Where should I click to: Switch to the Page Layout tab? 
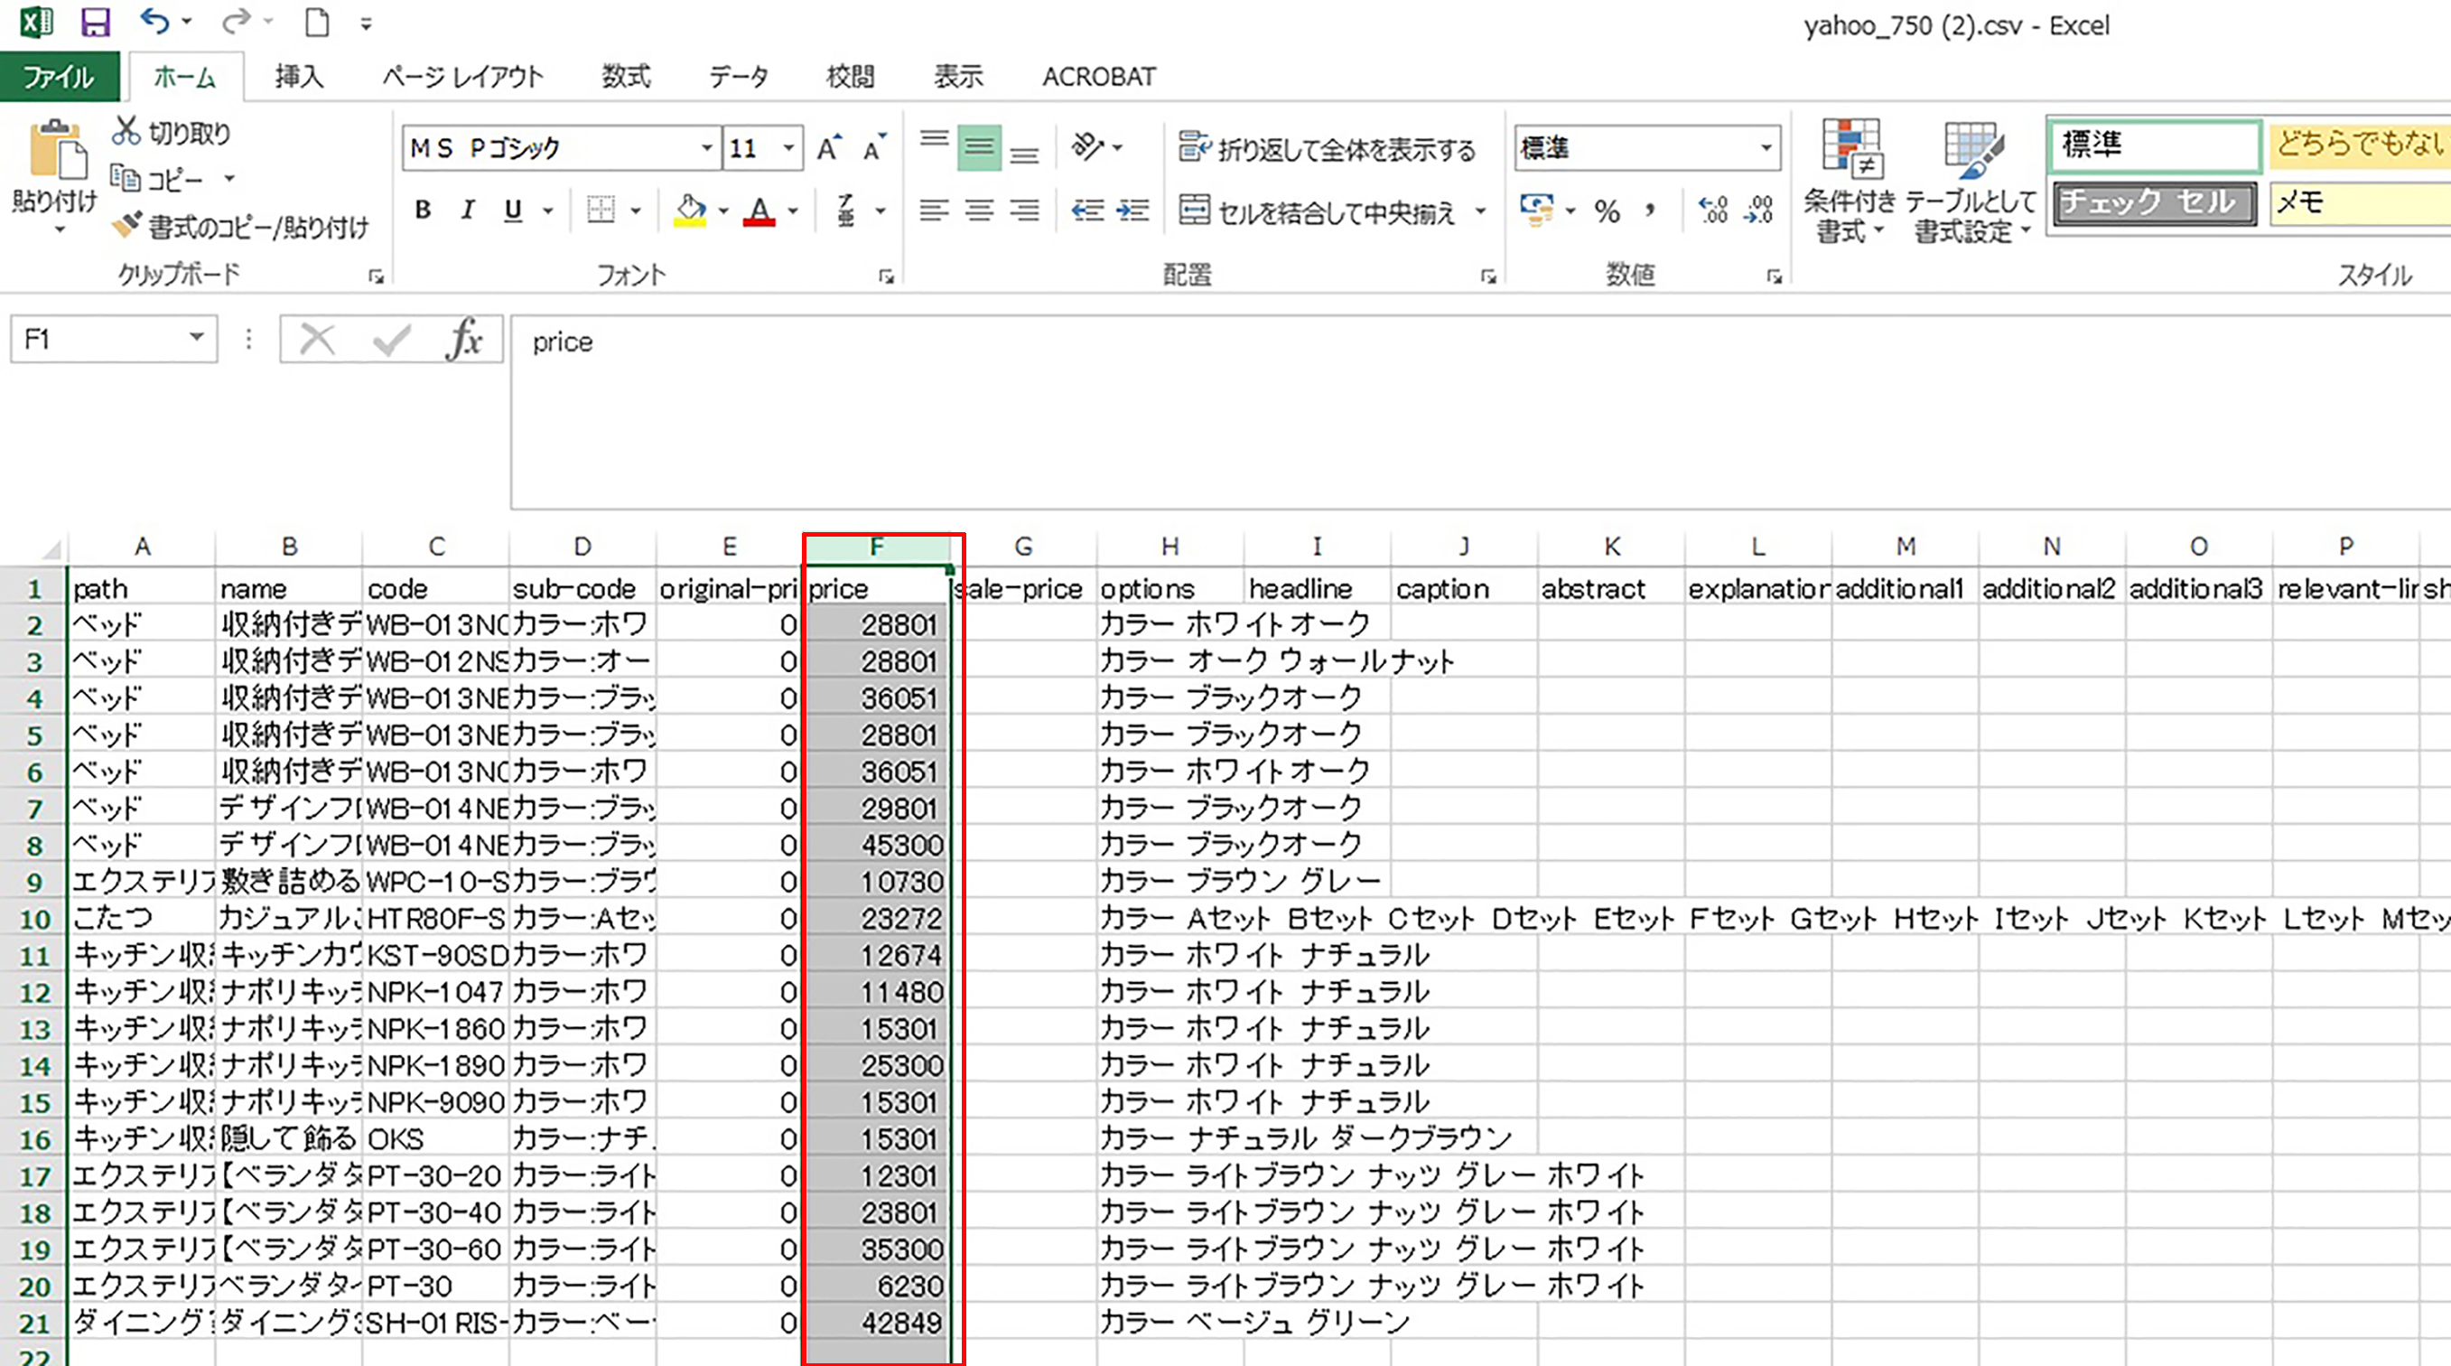(462, 77)
